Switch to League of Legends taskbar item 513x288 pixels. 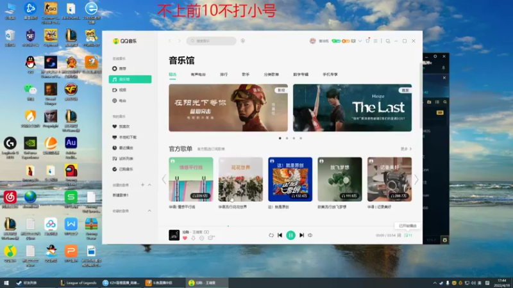pyautogui.click(x=78, y=283)
